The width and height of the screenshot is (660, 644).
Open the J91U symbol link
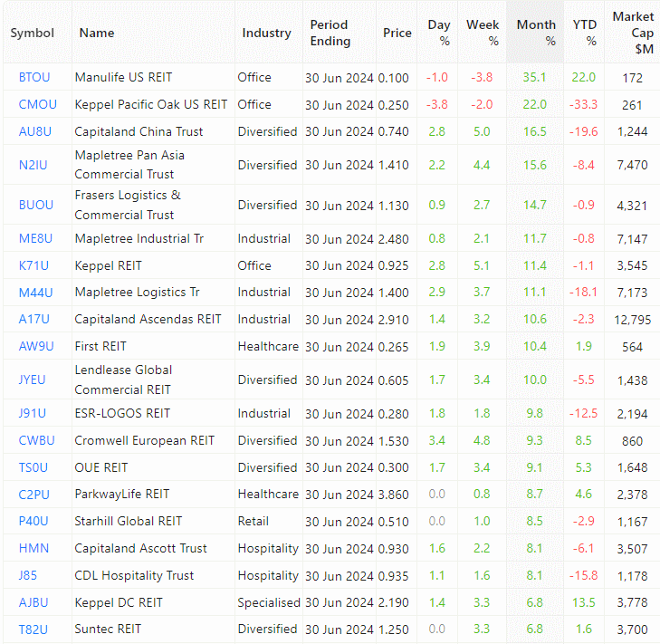[33, 413]
